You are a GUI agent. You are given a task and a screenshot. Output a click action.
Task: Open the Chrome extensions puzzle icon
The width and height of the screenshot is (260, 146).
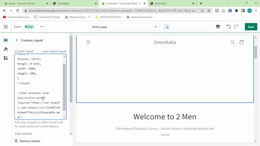236,11
